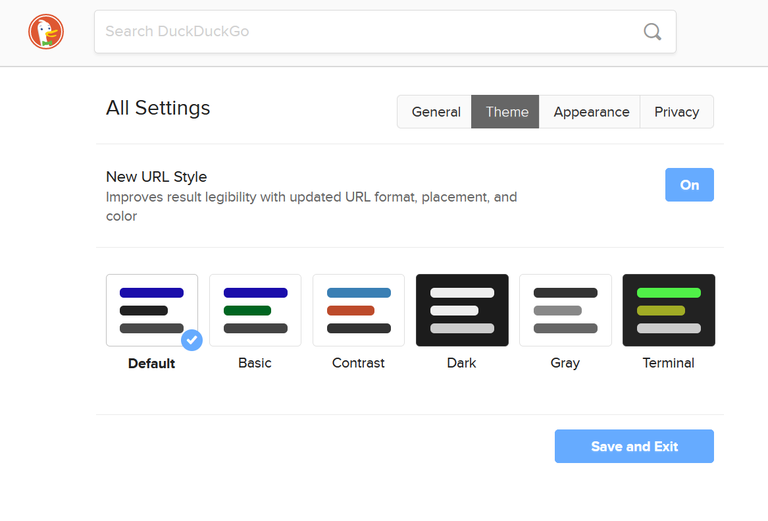Click the Basic theme label
The image size is (768, 521).
click(x=255, y=363)
